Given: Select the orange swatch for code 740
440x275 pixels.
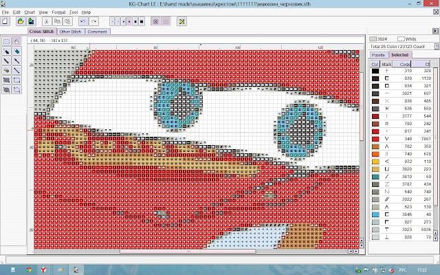Looking at the screenshot, I should pyautogui.click(x=375, y=154).
